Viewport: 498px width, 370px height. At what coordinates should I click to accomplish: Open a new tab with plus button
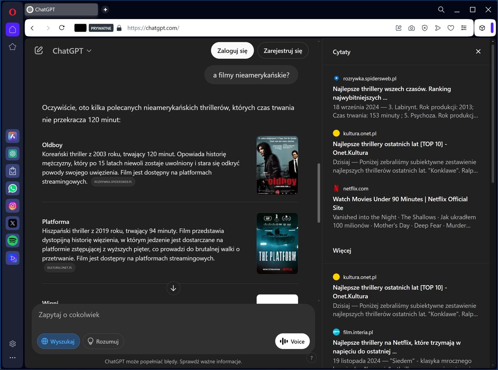[105, 10]
